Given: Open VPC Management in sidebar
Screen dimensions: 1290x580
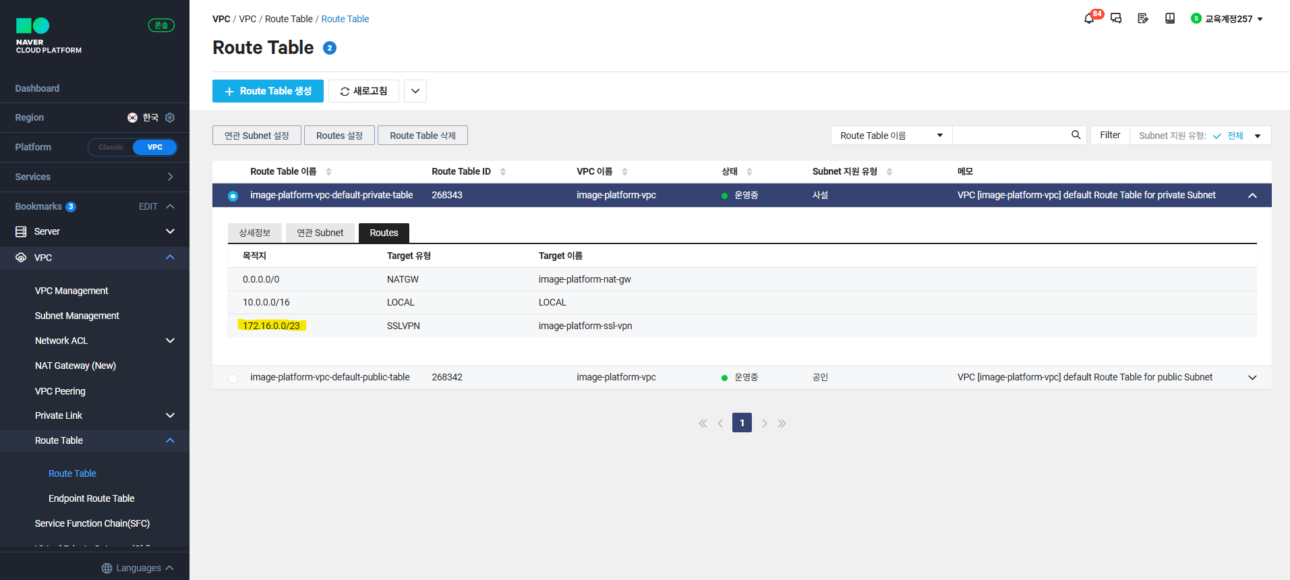Looking at the screenshot, I should coord(71,291).
